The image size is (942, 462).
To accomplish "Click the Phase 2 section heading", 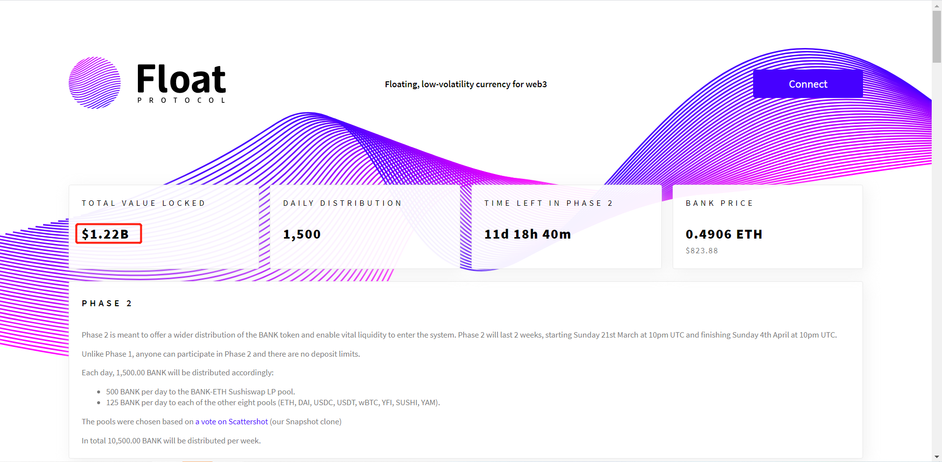I will tap(106, 304).
